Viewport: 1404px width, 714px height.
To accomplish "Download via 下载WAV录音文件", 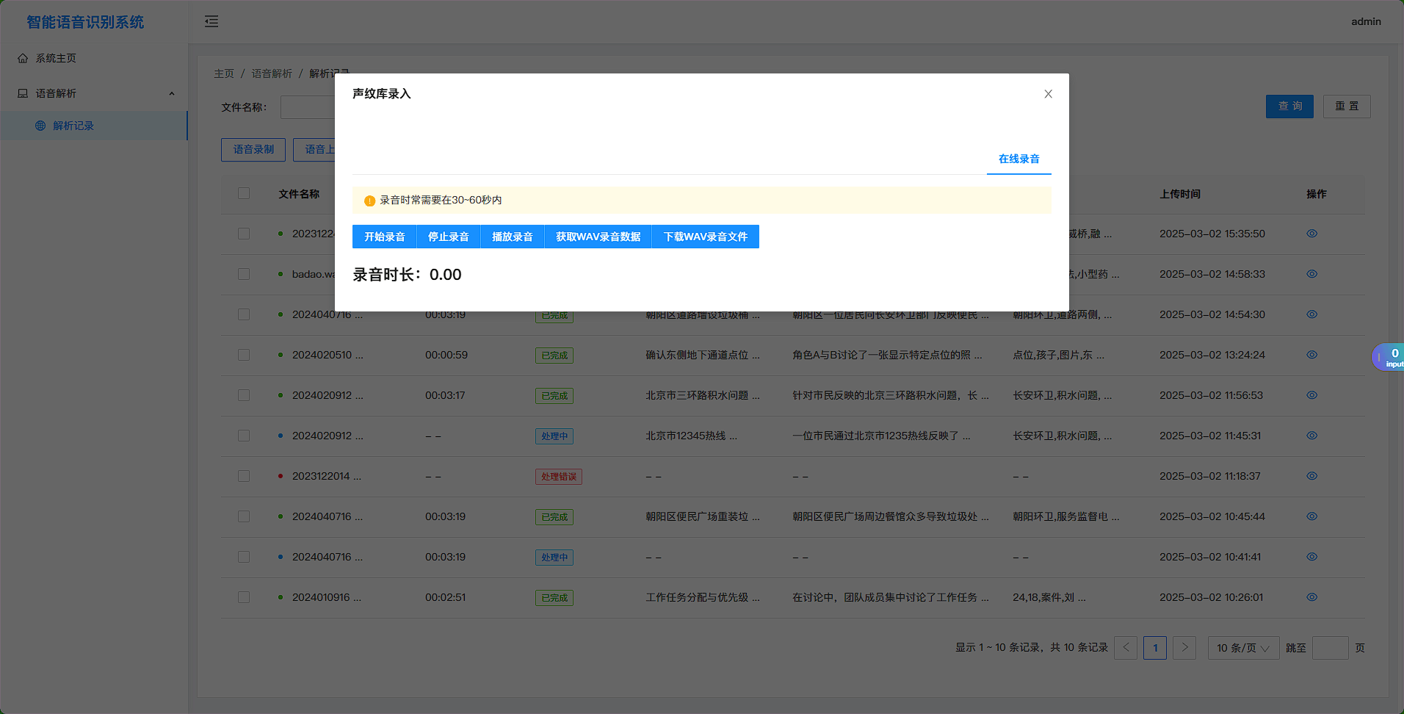I will point(706,237).
